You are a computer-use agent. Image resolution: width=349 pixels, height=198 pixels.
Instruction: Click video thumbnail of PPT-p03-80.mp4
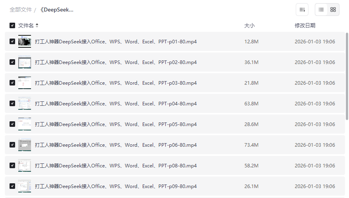click(25, 83)
